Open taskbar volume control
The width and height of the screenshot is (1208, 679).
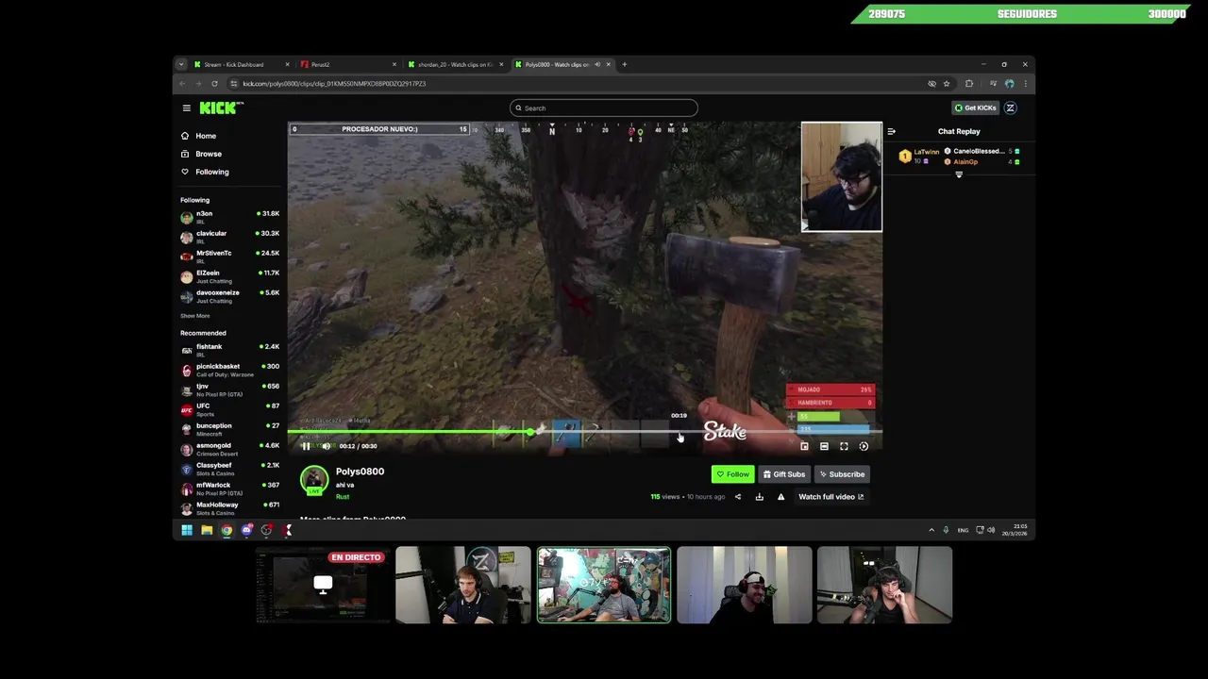991,530
